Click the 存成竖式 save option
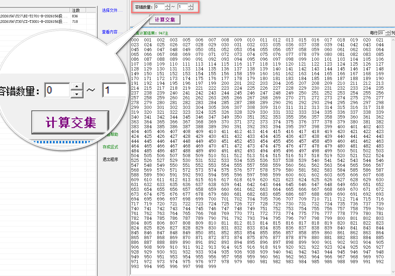This screenshot has height=276, width=395. point(110,147)
